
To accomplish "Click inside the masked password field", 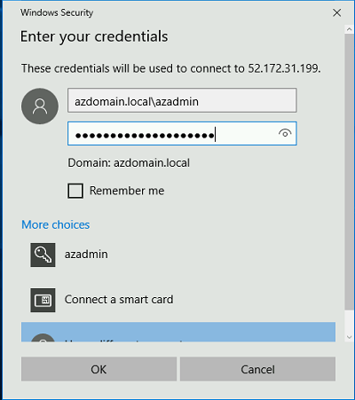I will pyautogui.click(x=171, y=133).
